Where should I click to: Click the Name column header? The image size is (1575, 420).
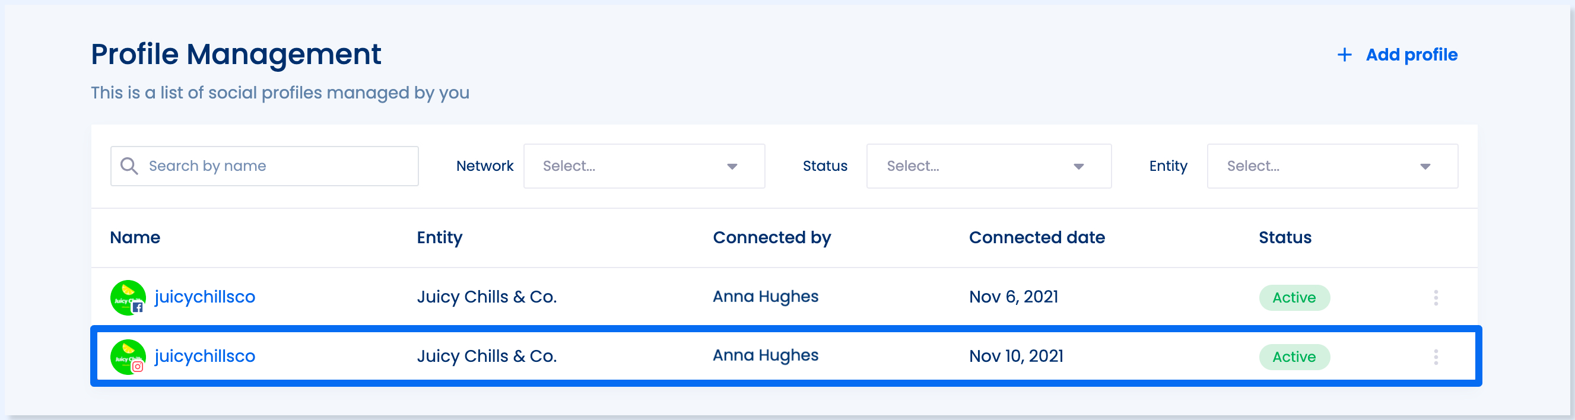(x=135, y=238)
